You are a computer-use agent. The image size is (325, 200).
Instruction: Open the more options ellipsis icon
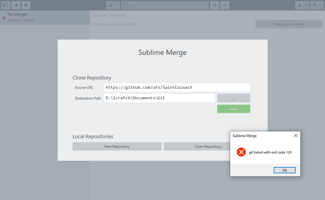225,5
